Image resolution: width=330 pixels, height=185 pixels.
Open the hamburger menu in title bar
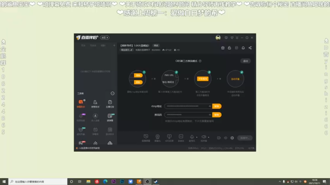pos(237,38)
